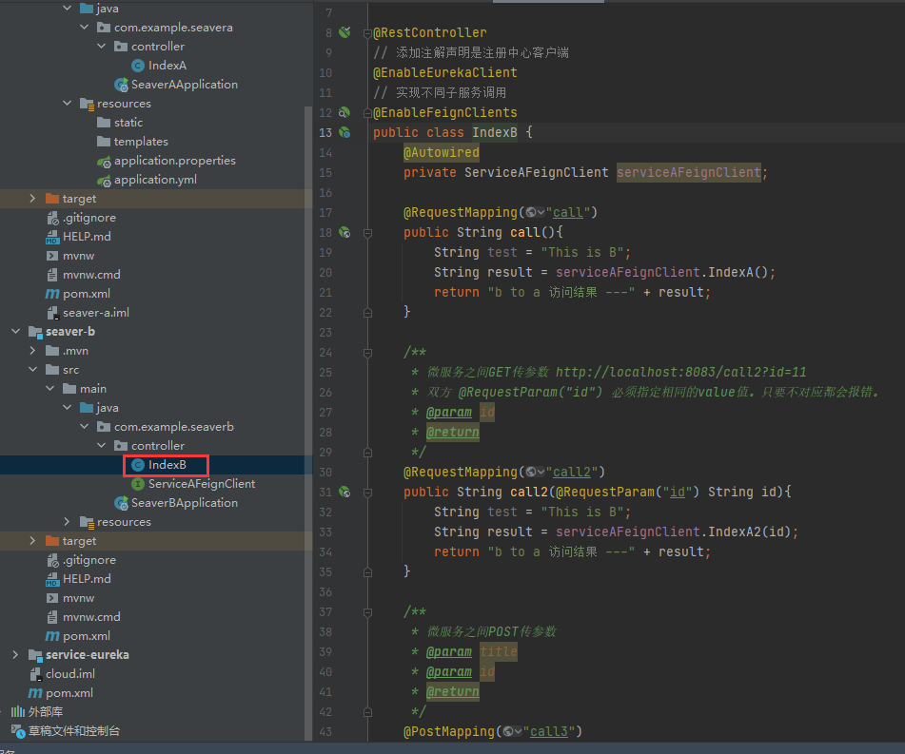Click the request mapping gutter icon beside call()
Viewport: 905px width, 754px height.
tap(344, 232)
